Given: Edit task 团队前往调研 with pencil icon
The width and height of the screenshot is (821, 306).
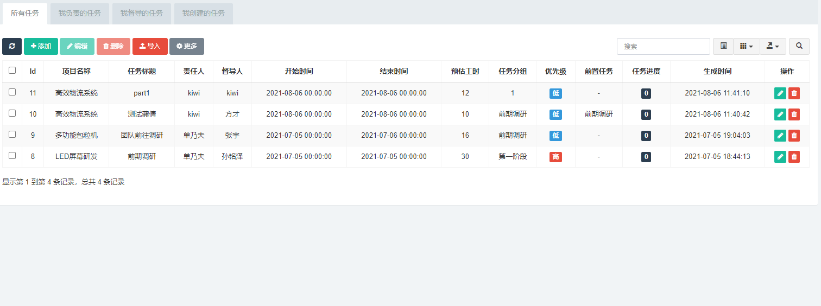Looking at the screenshot, I should pos(780,136).
